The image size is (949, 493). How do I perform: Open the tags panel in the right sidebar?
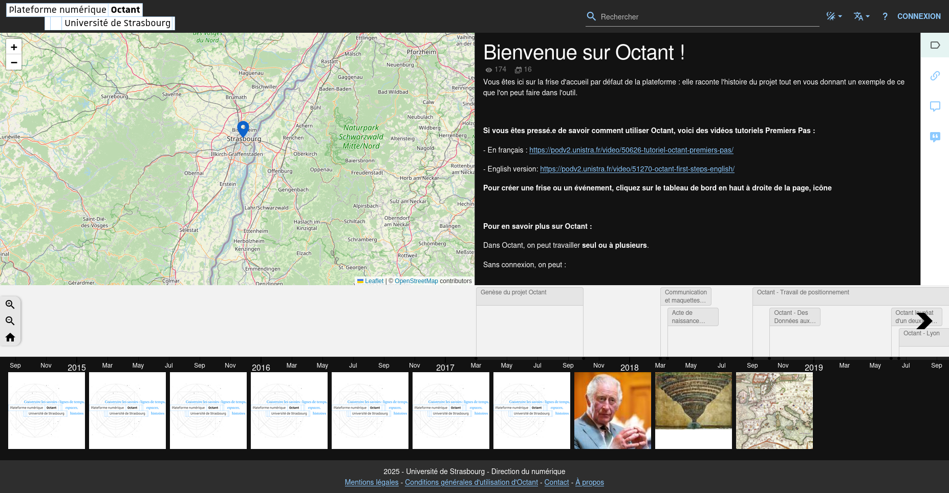click(x=935, y=45)
